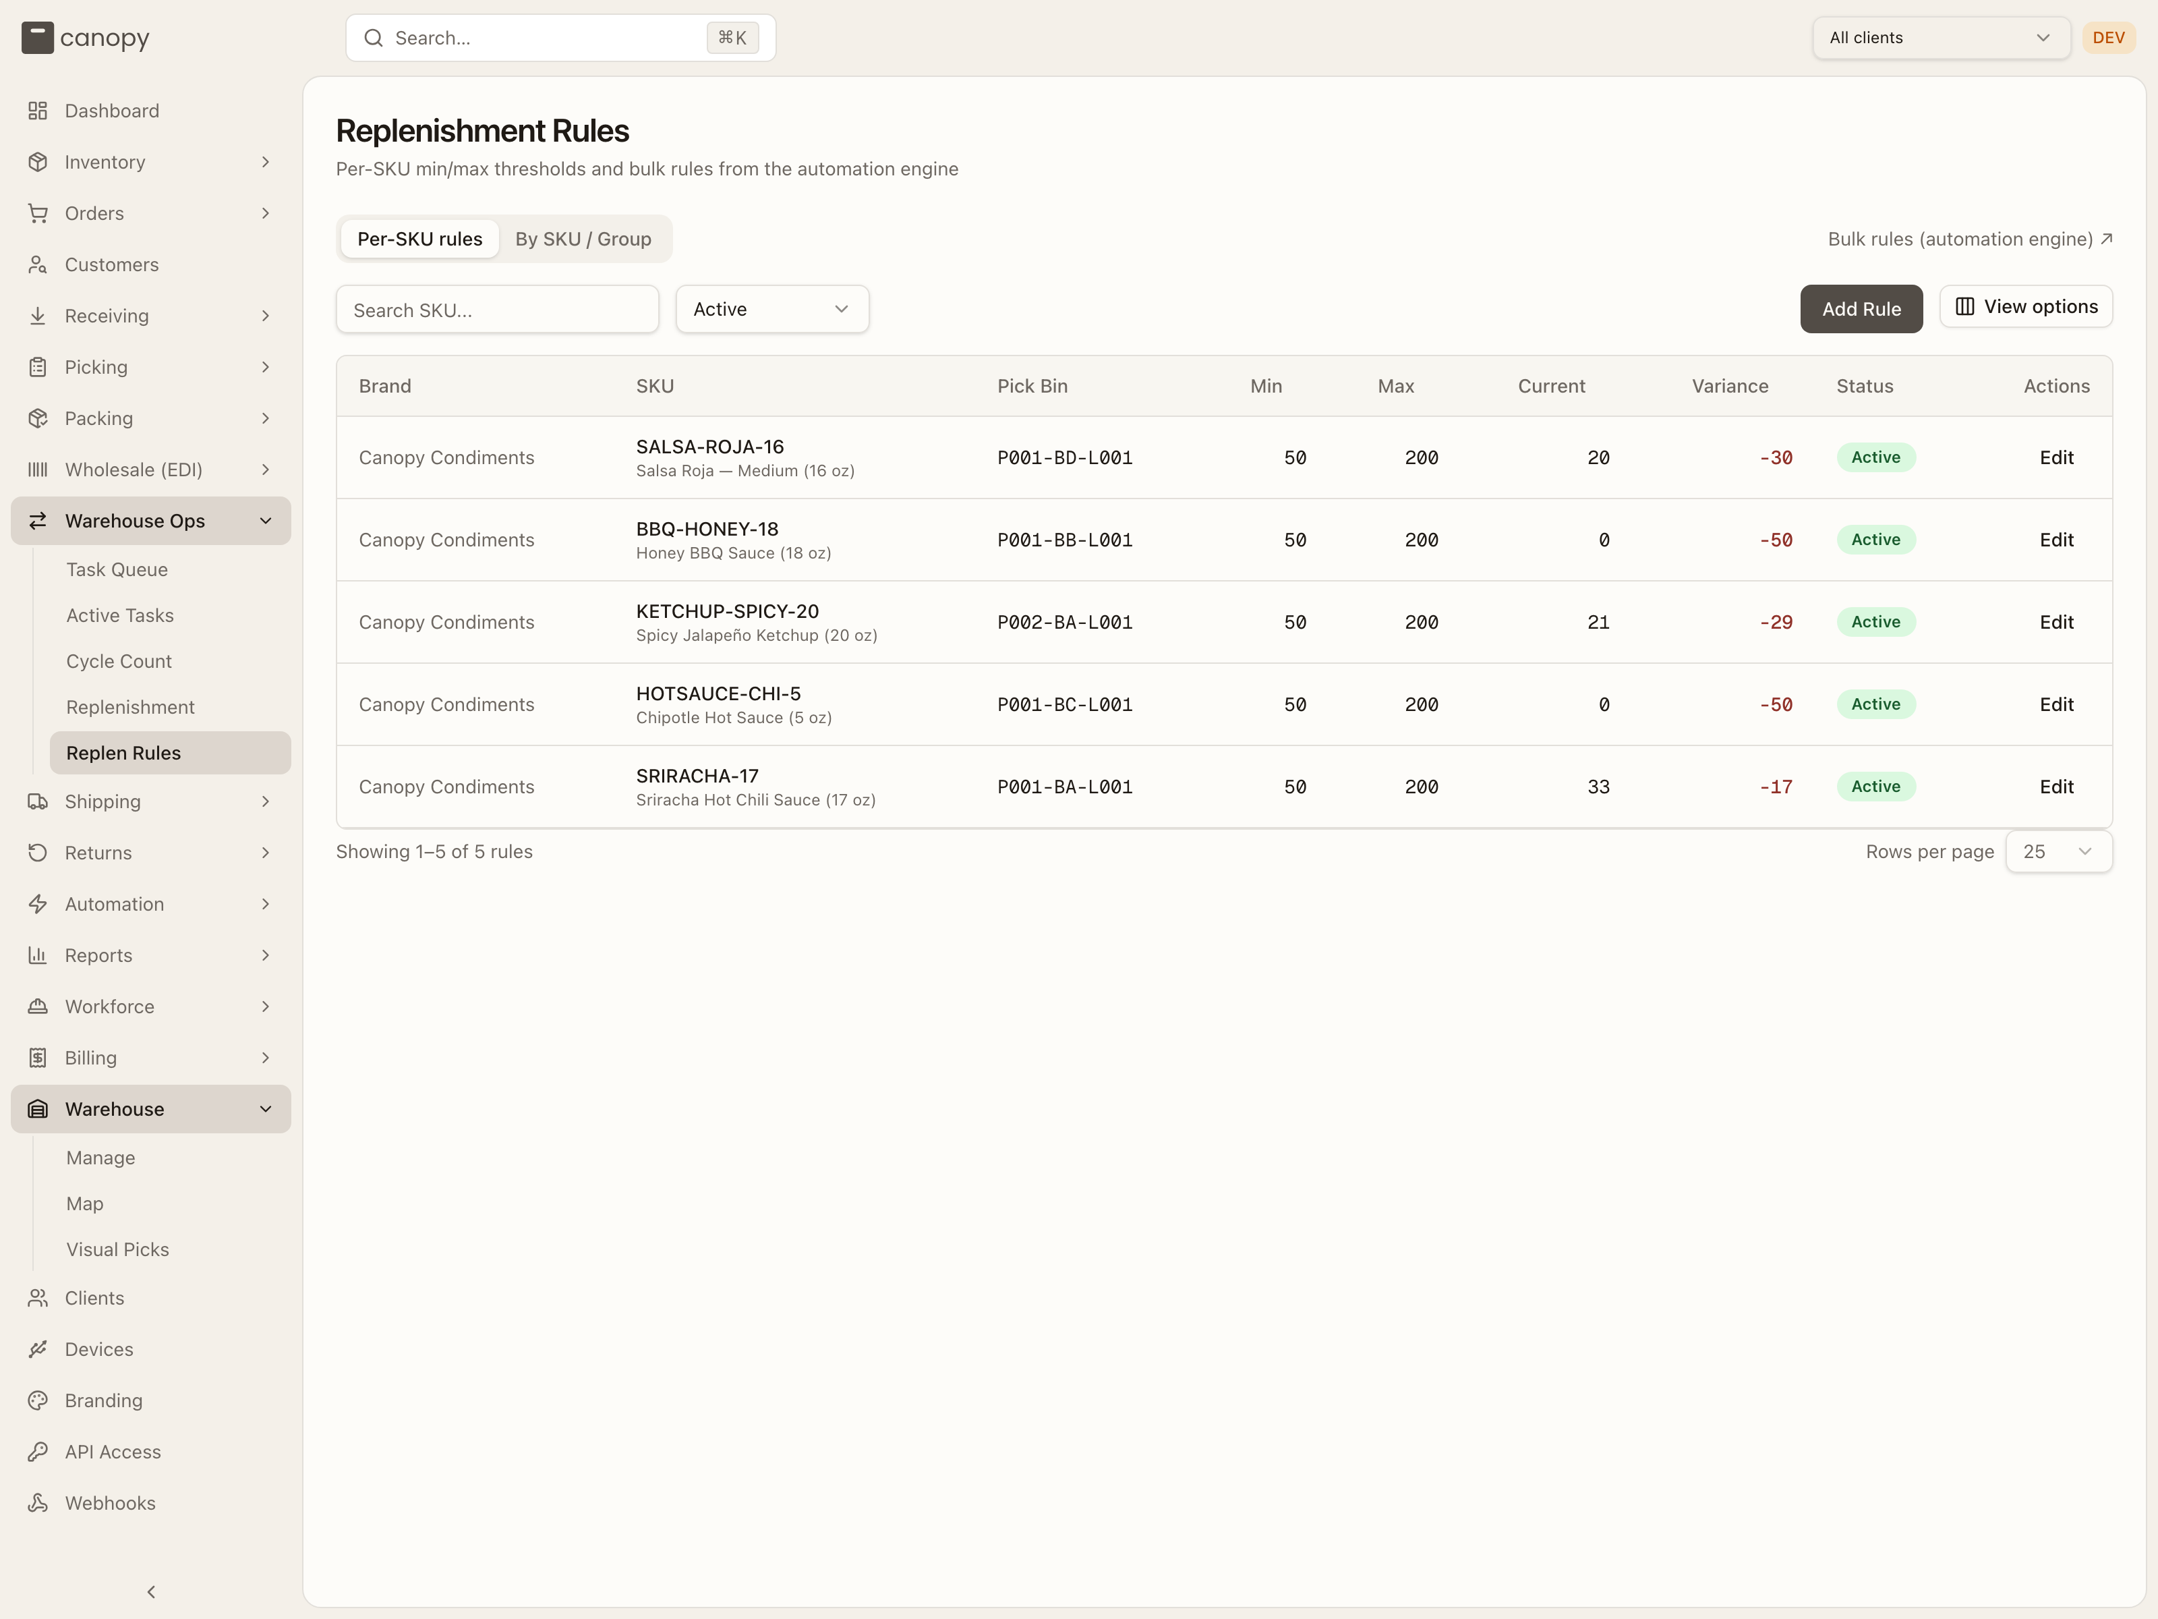This screenshot has height=1619, width=2158.
Task: Click the Canopy logo icon
Action: 37,38
